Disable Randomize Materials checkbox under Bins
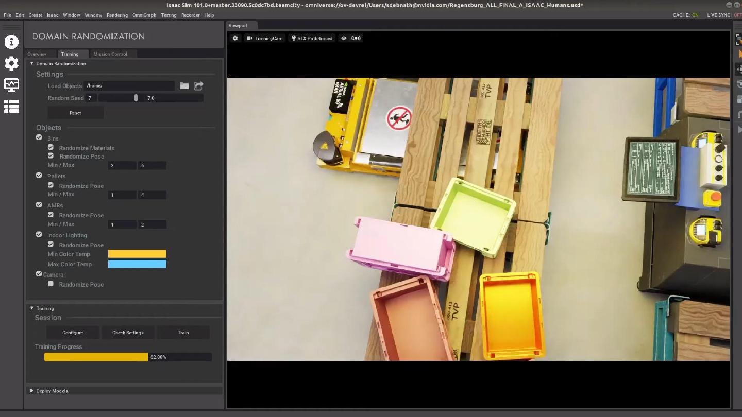The height and width of the screenshot is (417, 742). pyautogui.click(x=50, y=147)
